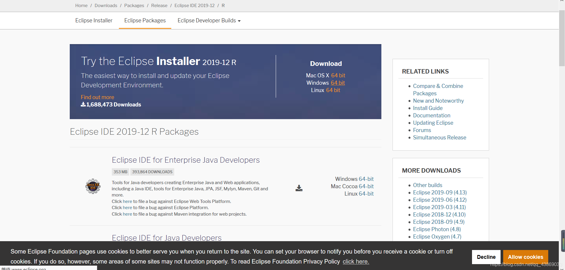Open Release breadcrumb link
The image size is (565, 270).
[x=159, y=6]
